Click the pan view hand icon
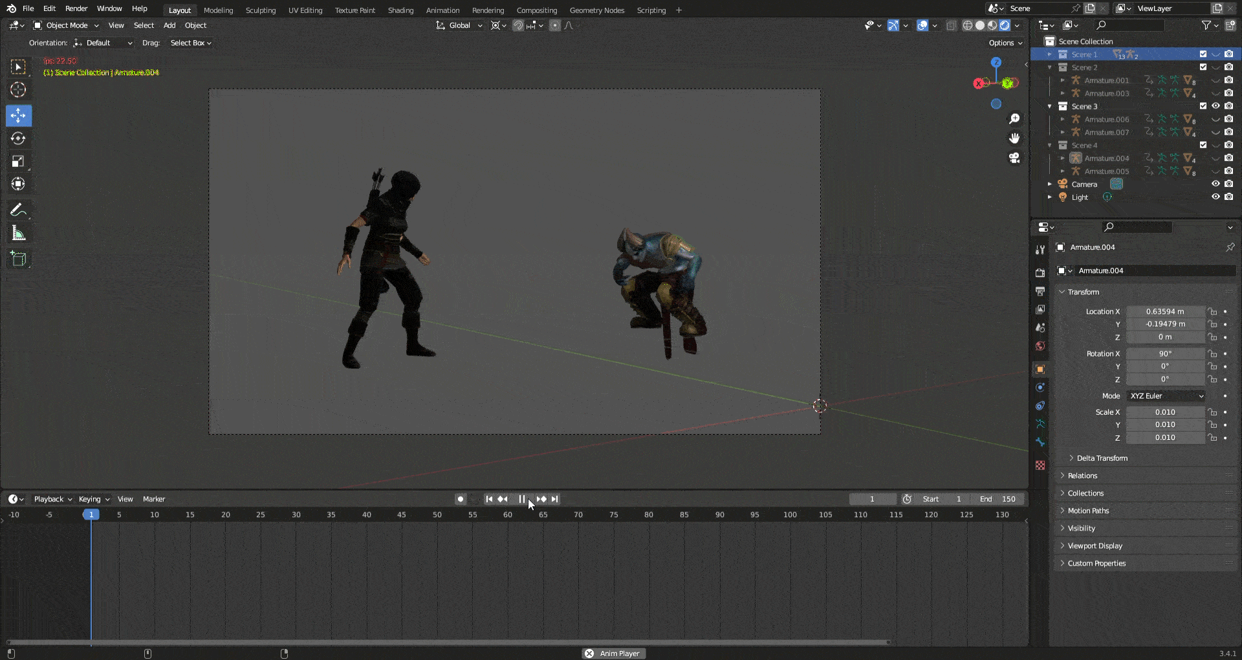 pos(1014,138)
